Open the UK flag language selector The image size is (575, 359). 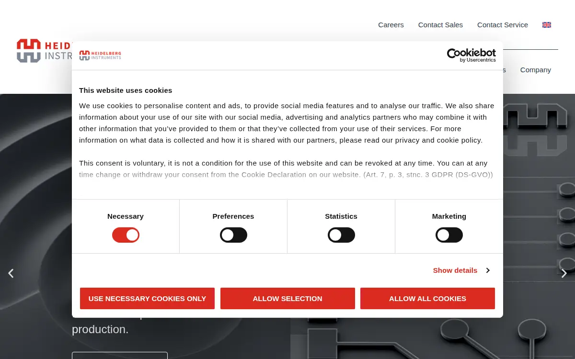click(x=547, y=25)
